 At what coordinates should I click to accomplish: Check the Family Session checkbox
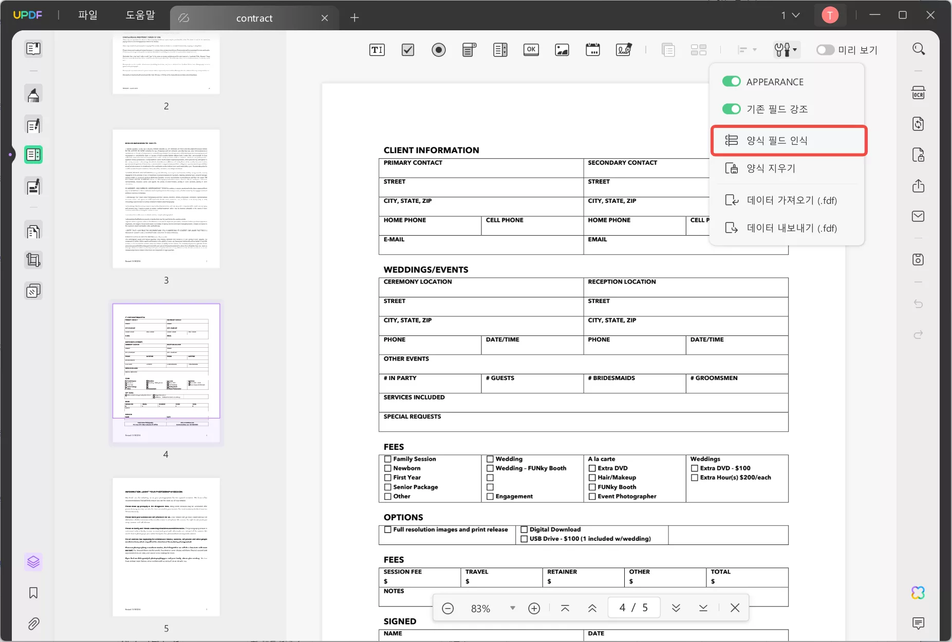[x=388, y=459]
